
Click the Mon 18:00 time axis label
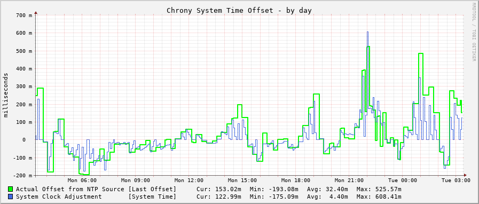[296, 181]
